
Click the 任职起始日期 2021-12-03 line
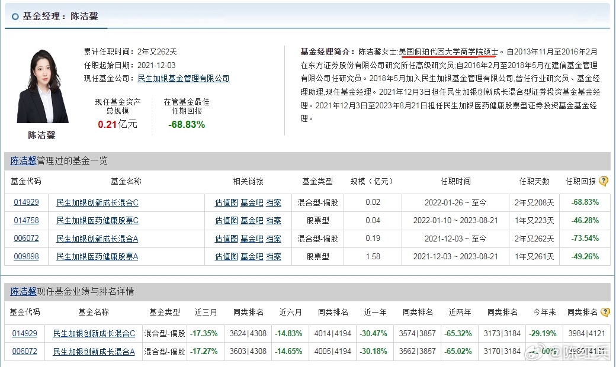(130, 65)
